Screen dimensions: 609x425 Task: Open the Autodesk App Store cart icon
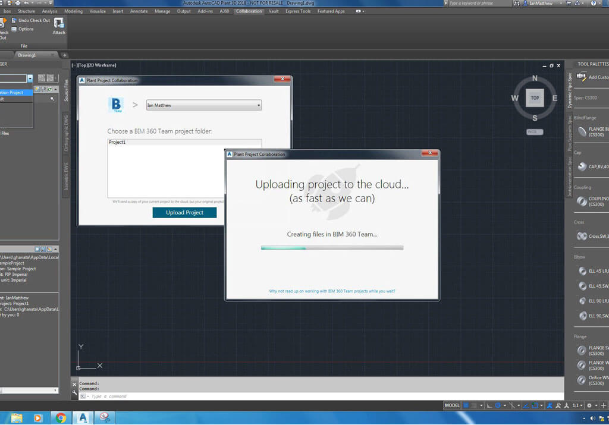[x=569, y=3]
